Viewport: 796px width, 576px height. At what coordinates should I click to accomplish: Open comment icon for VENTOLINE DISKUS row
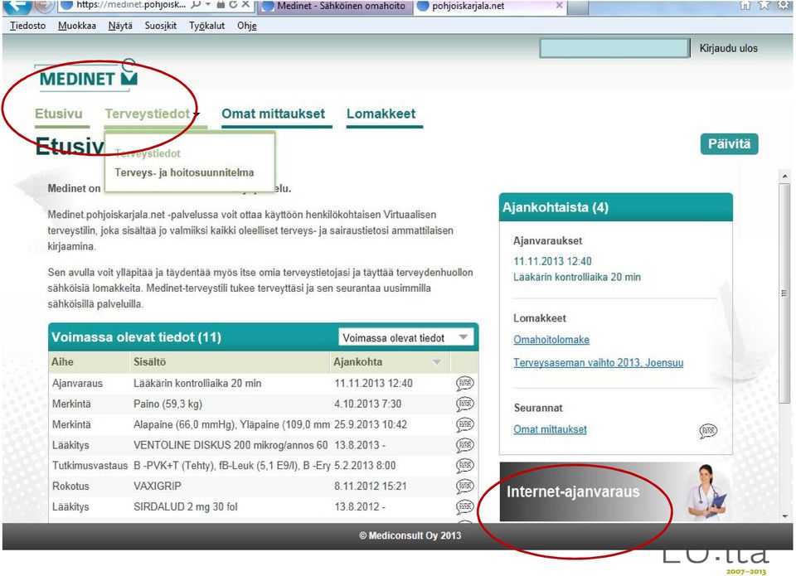click(464, 445)
